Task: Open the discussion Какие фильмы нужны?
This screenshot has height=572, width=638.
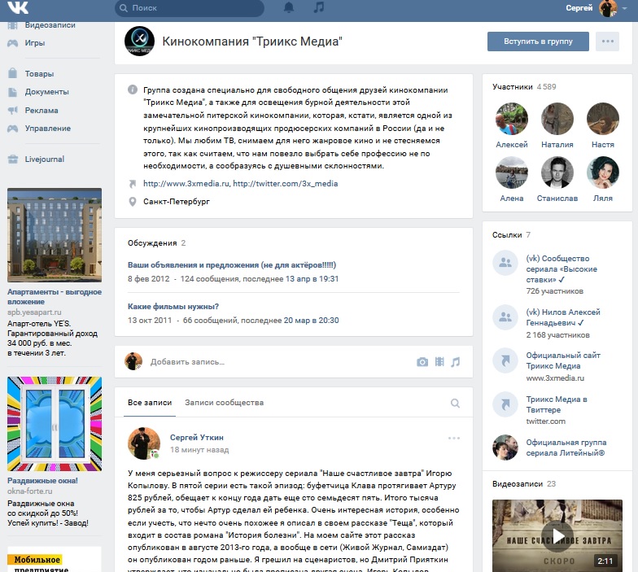Action: coord(173,306)
